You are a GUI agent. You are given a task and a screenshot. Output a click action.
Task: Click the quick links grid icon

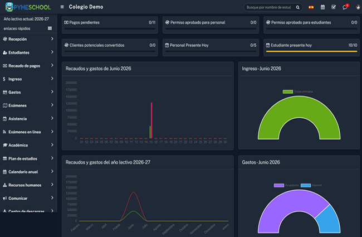[x=50, y=28]
